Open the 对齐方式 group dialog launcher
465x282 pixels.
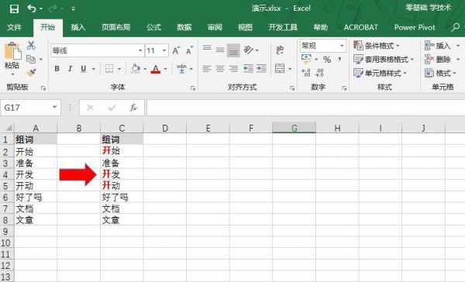(x=292, y=88)
